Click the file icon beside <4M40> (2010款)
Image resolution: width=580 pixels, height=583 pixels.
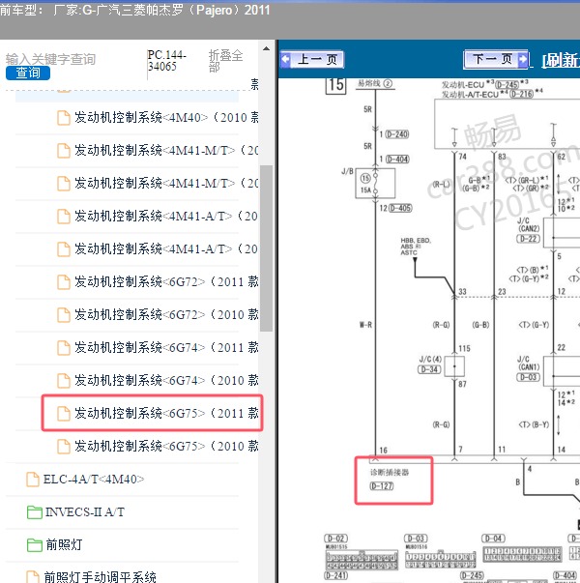click(64, 118)
